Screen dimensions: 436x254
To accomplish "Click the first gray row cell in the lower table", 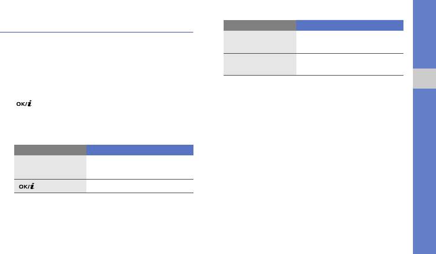I will [x=50, y=167].
